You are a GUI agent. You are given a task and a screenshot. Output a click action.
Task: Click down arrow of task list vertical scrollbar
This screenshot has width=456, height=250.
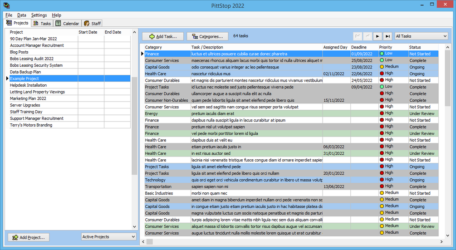click(x=447, y=235)
